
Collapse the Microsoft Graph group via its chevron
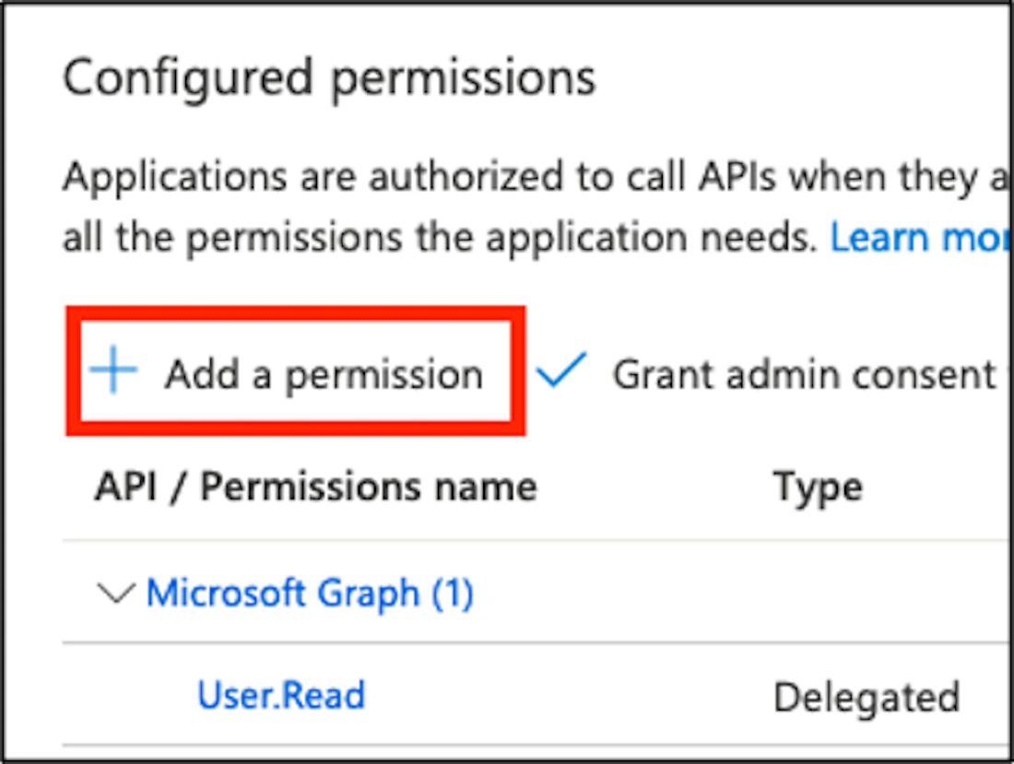115,593
